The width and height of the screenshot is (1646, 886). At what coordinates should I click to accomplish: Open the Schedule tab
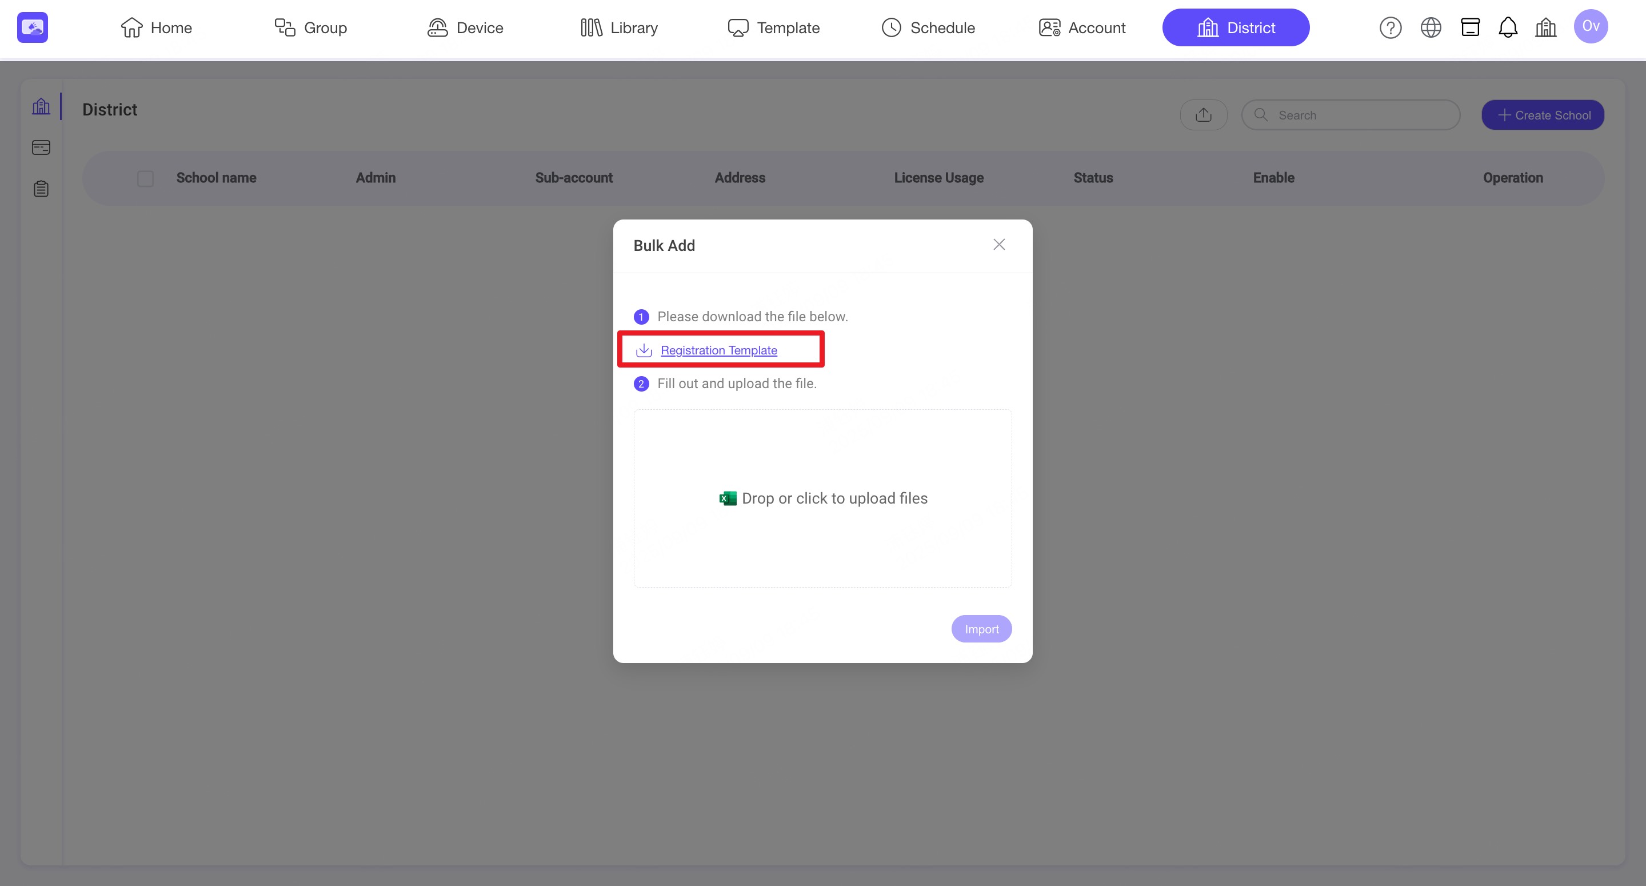tap(928, 27)
